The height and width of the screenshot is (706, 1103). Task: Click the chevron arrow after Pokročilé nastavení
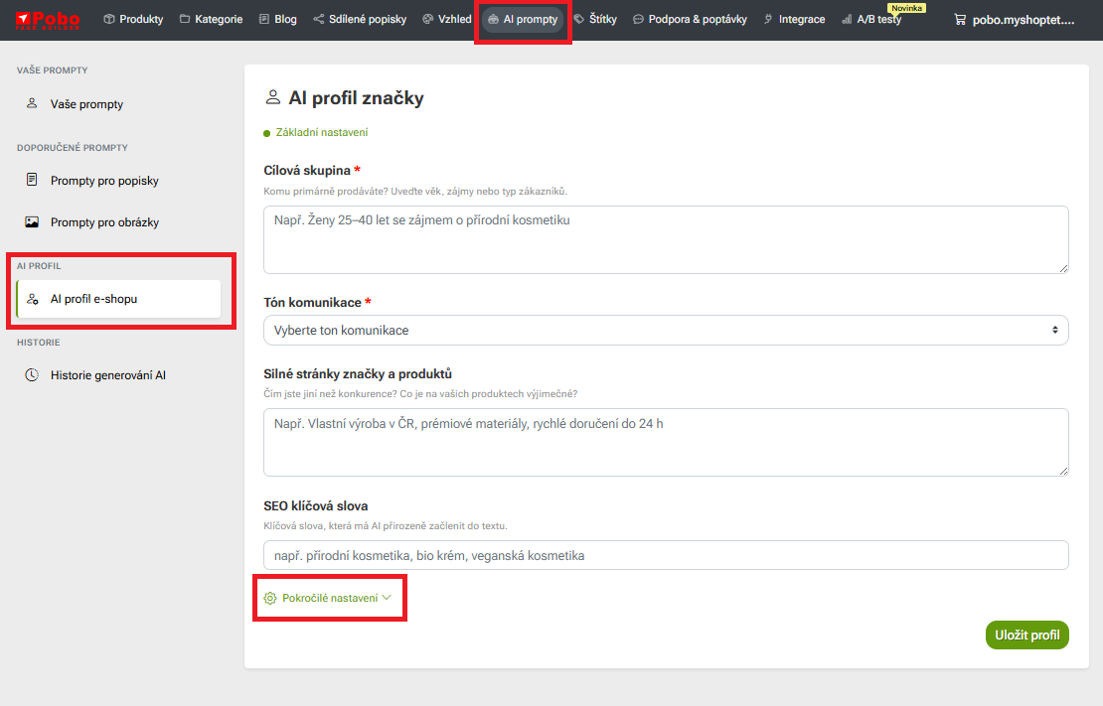click(x=388, y=598)
